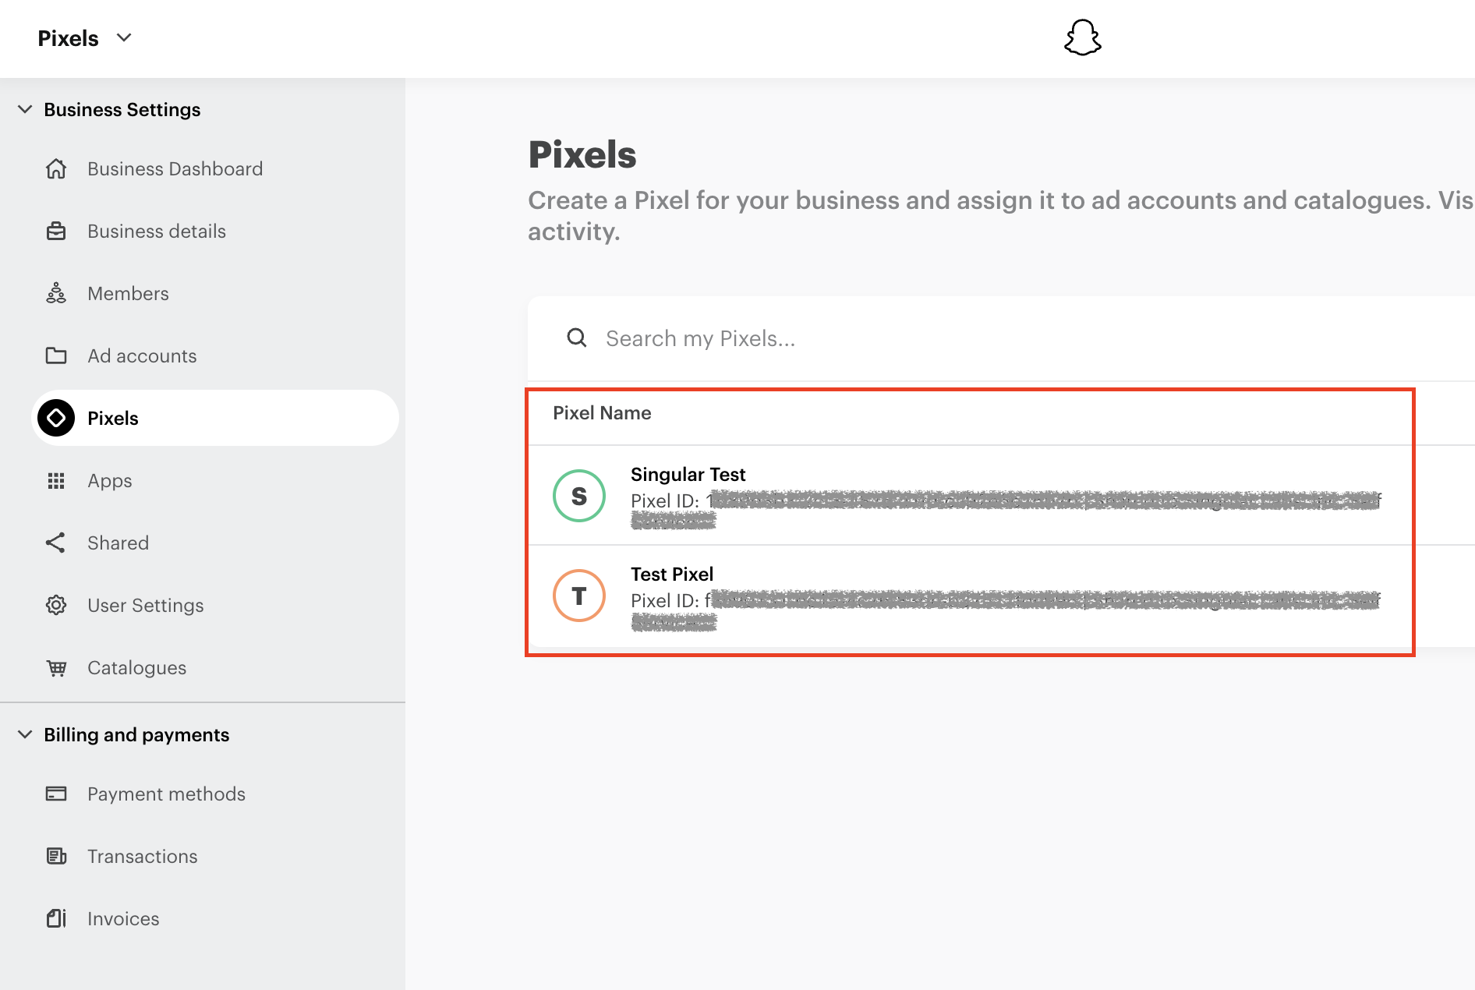Click the Billing and payments heading

136,735
